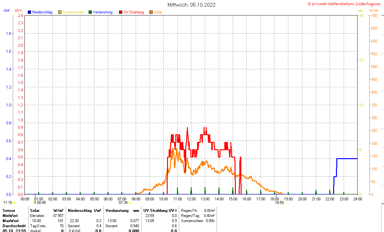Image resolution: width=384 pixels, height=232 pixels.
Task: Click the chart title Mittwoch, 05.10.2022
Action: click(192, 5)
